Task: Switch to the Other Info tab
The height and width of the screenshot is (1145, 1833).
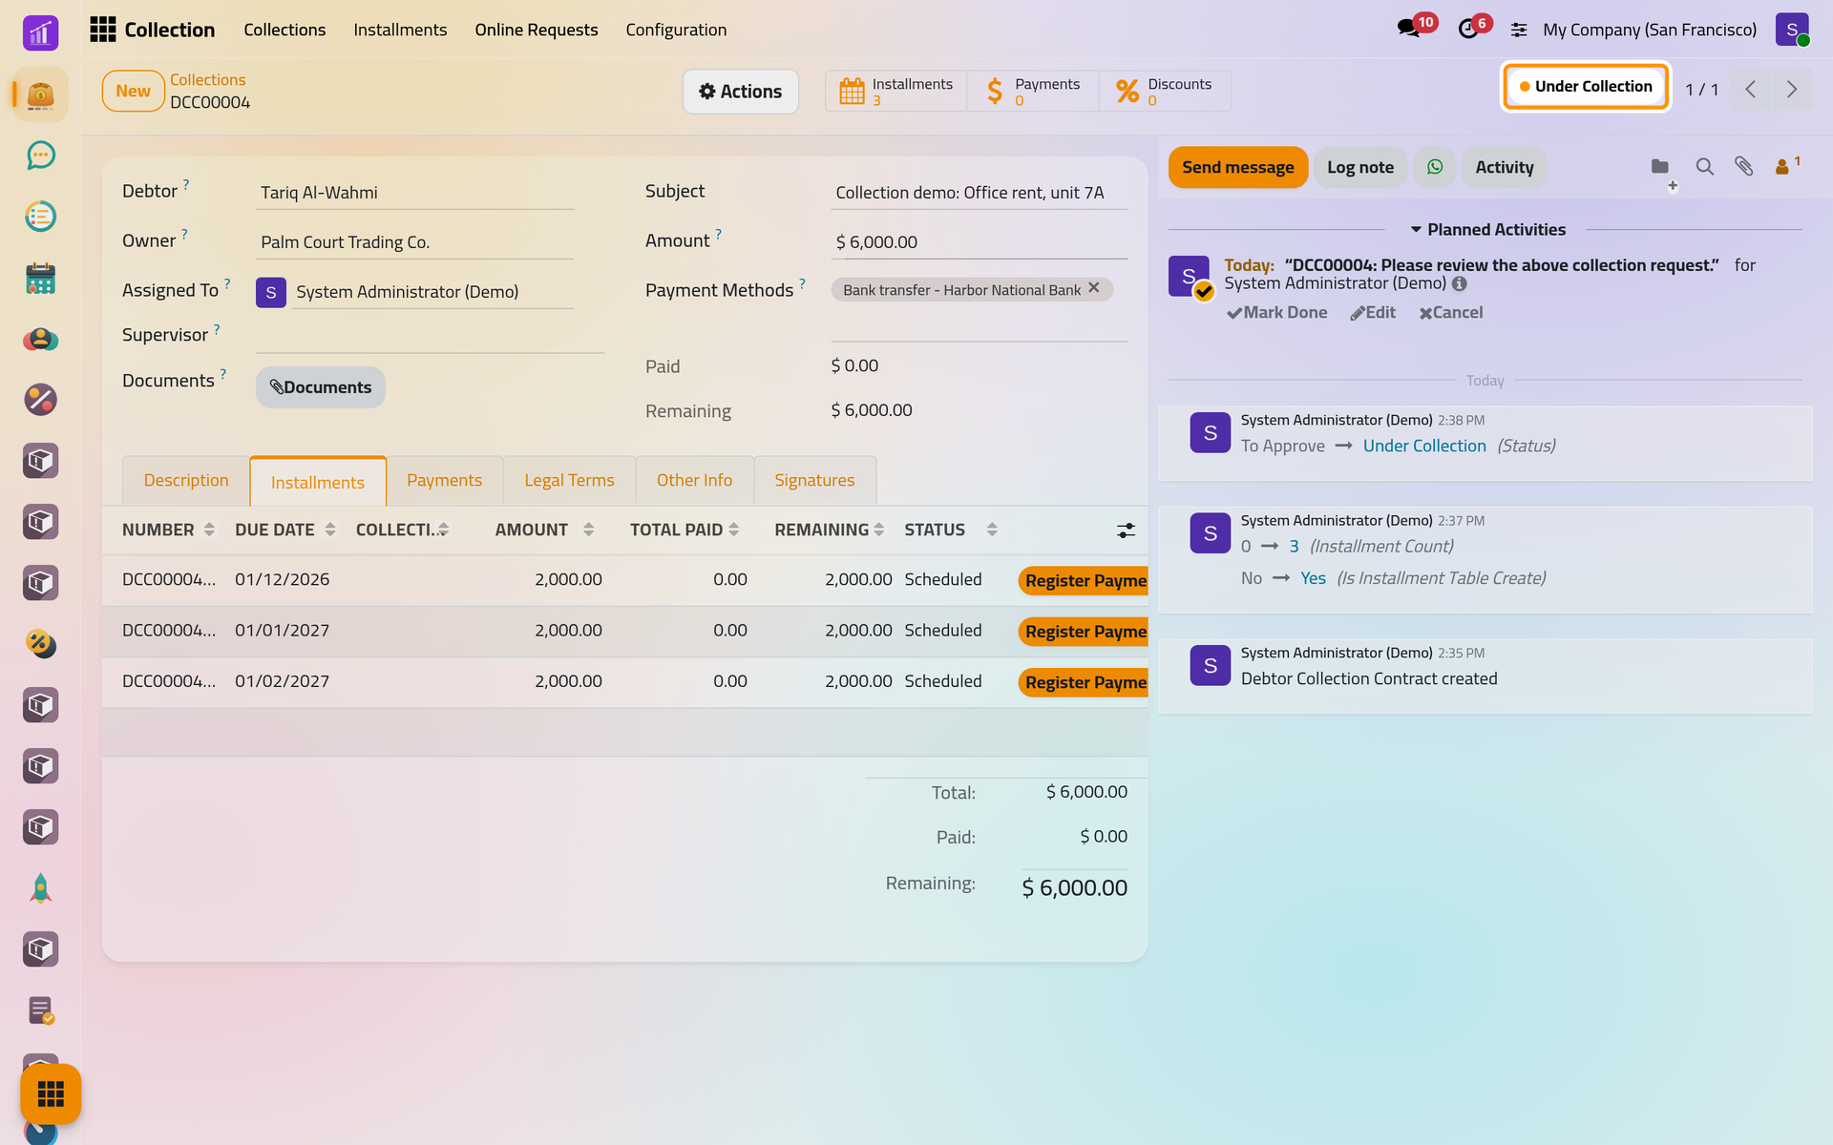Action: point(694,480)
